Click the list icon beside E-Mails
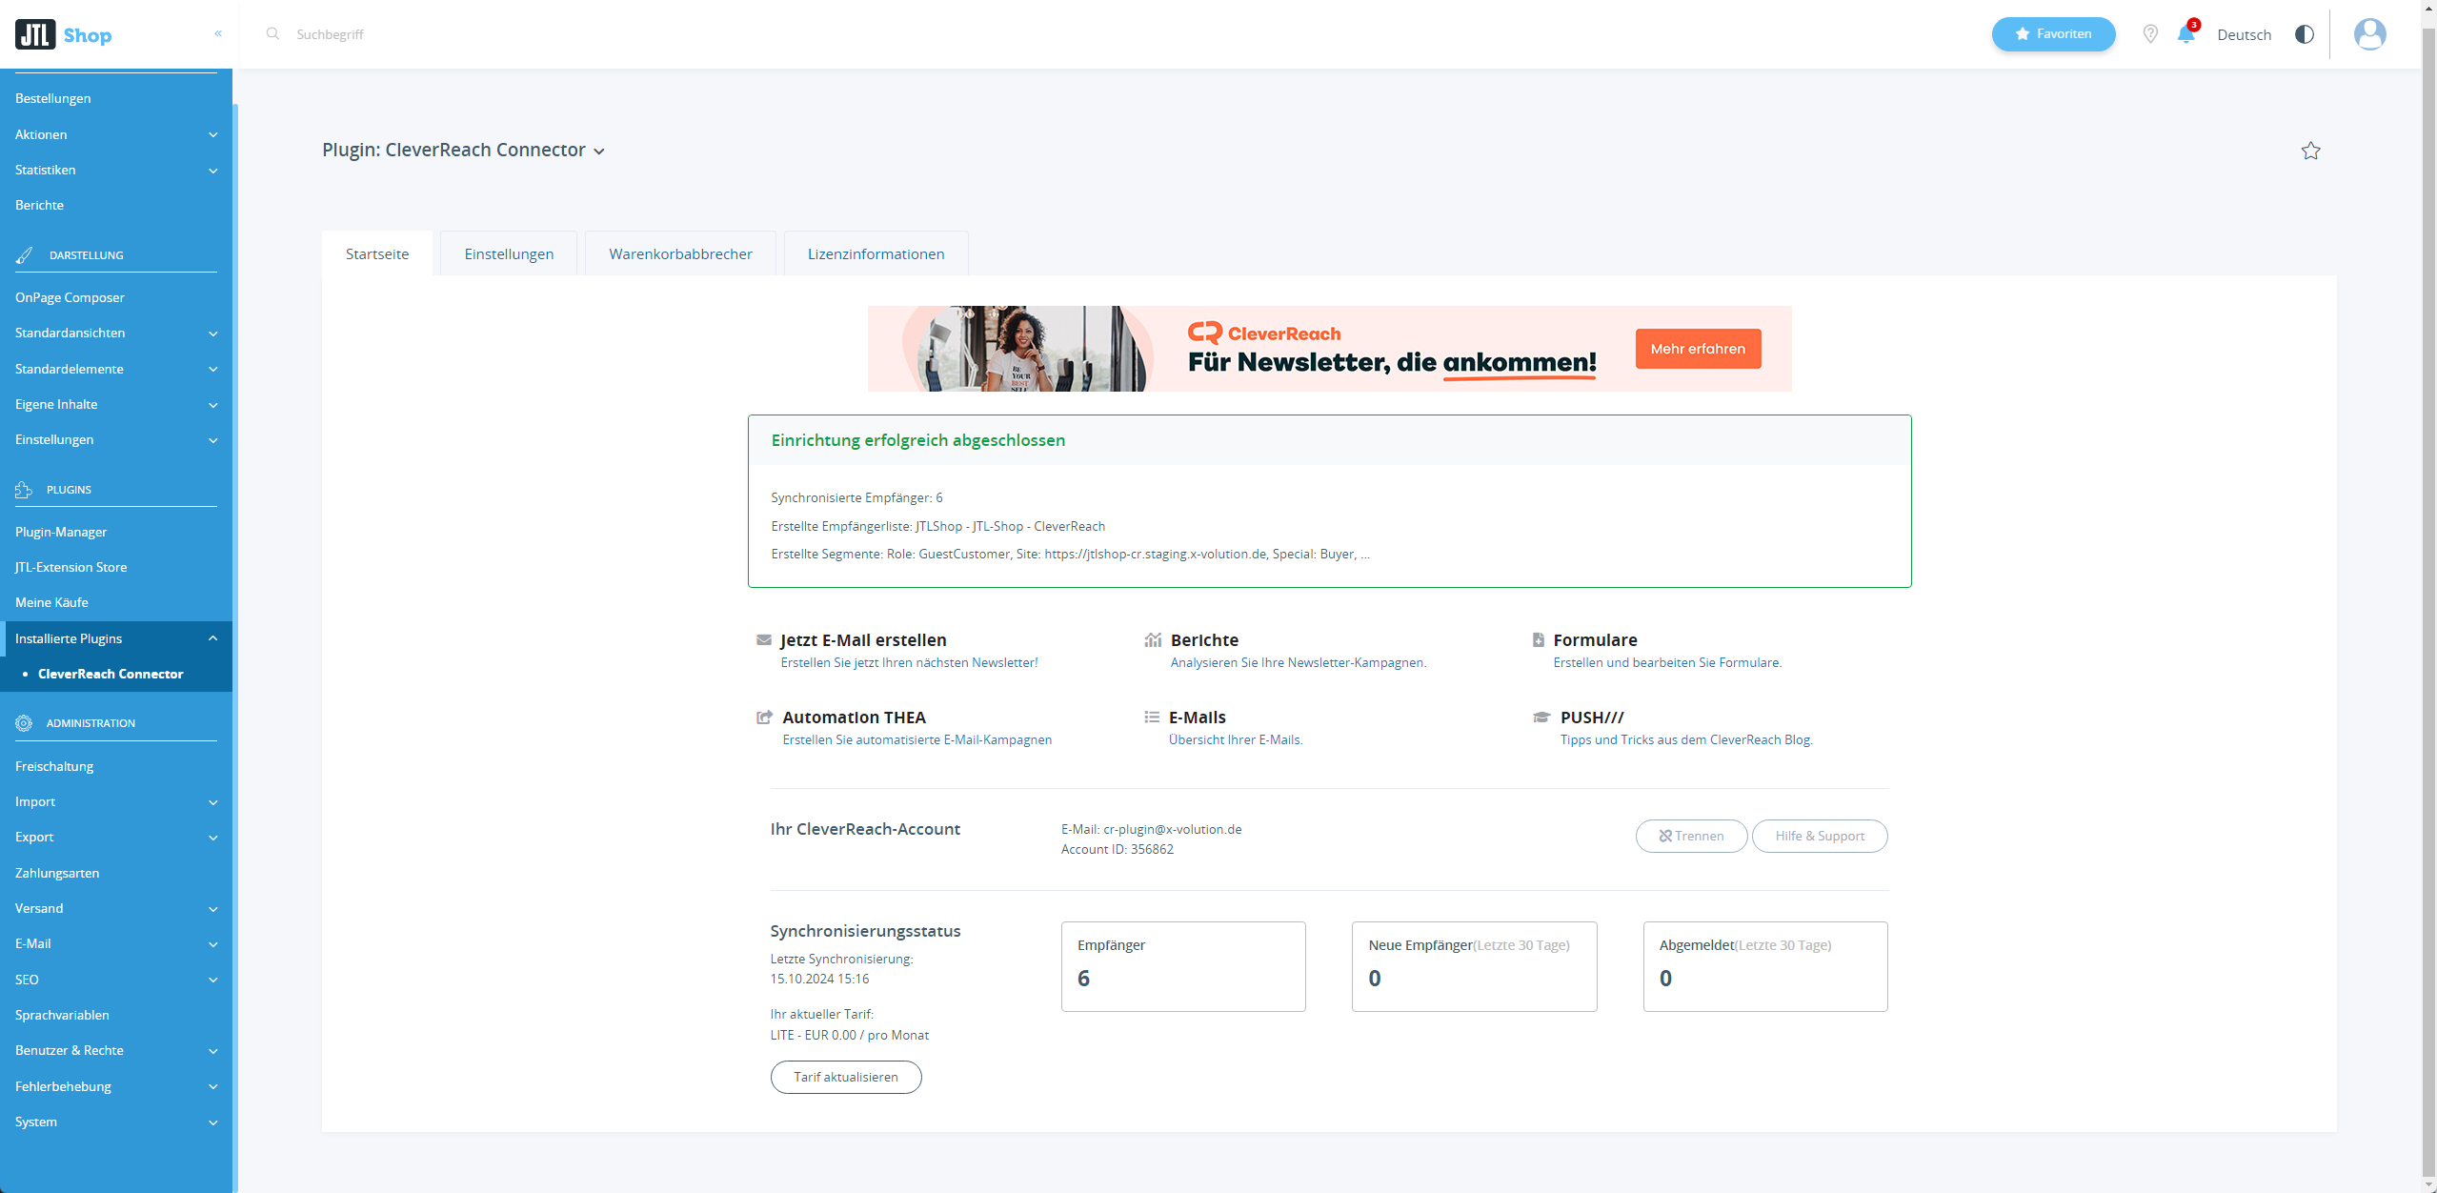 1152,717
